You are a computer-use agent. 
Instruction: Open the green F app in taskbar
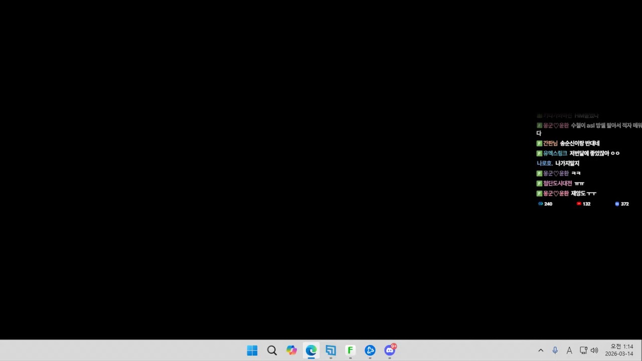click(x=350, y=350)
